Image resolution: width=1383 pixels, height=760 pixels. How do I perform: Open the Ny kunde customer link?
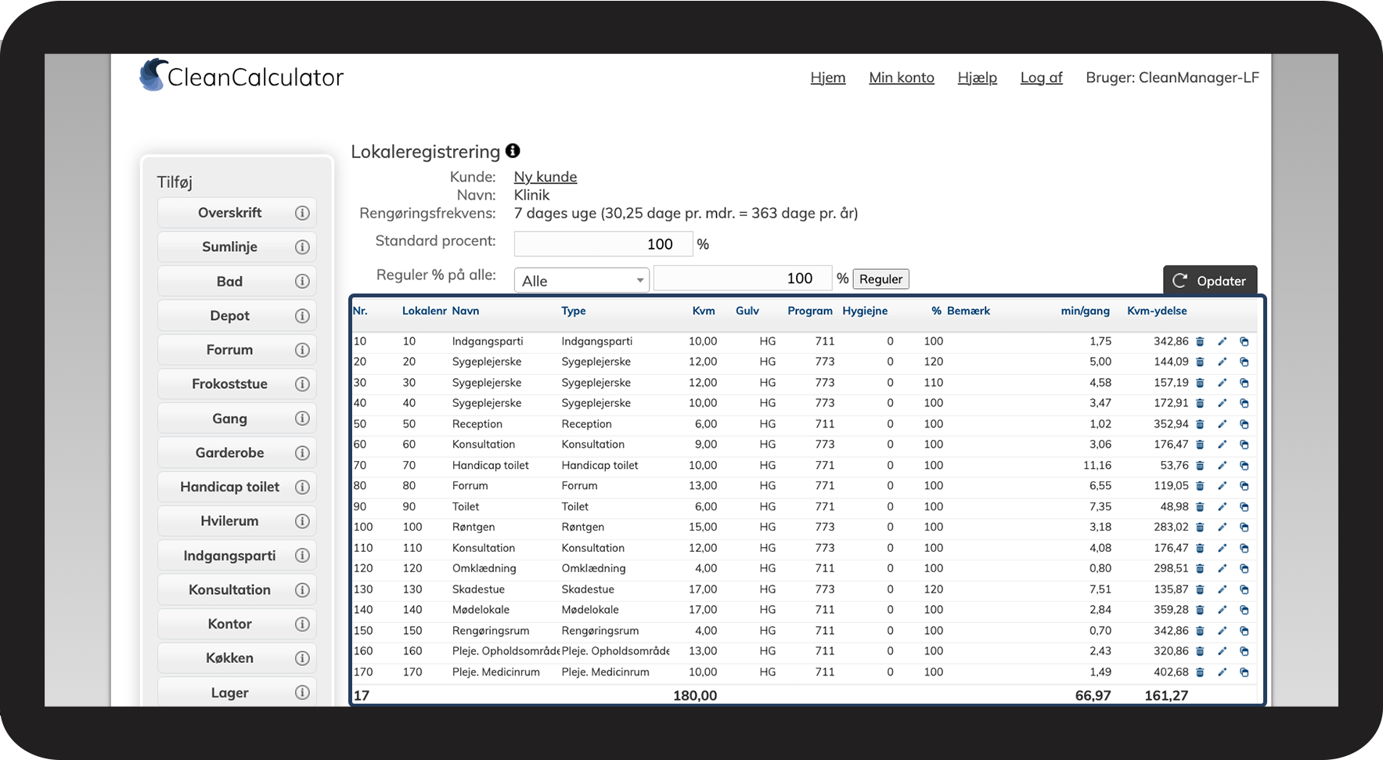click(545, 177)
